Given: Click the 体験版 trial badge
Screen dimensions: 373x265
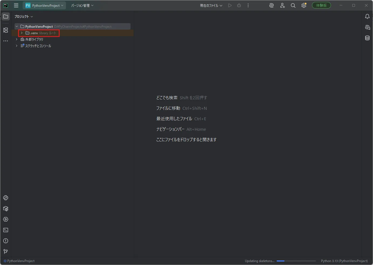Looking at the screenshot, I should [x=321, y=5].
